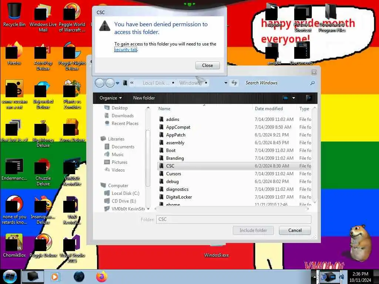Open the Recycle Bin desktop icon
This screenshot has height=284, width=379.
coord(14,14)
